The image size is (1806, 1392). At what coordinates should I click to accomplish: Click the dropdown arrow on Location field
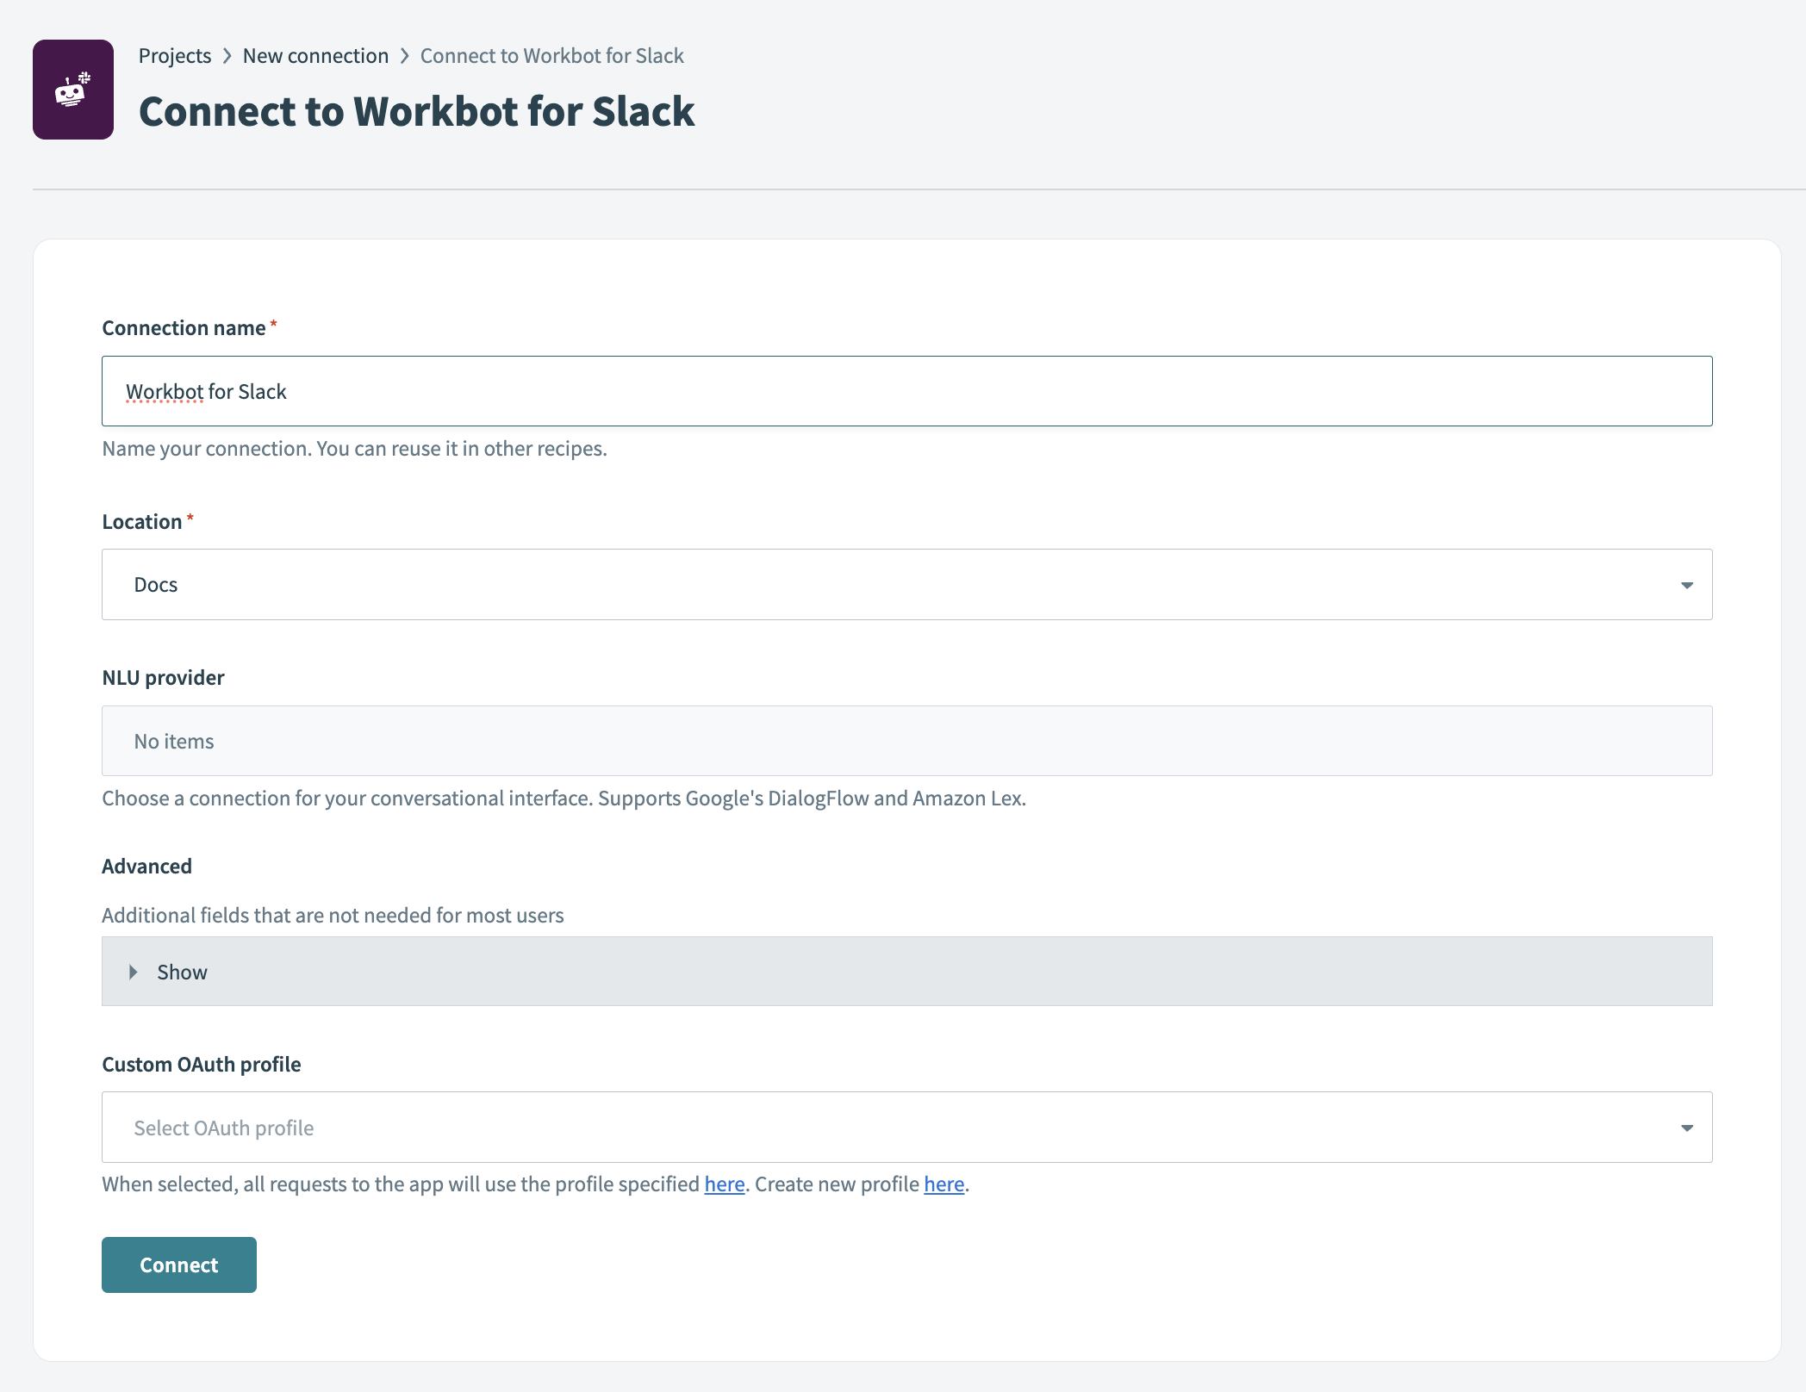1687,584
